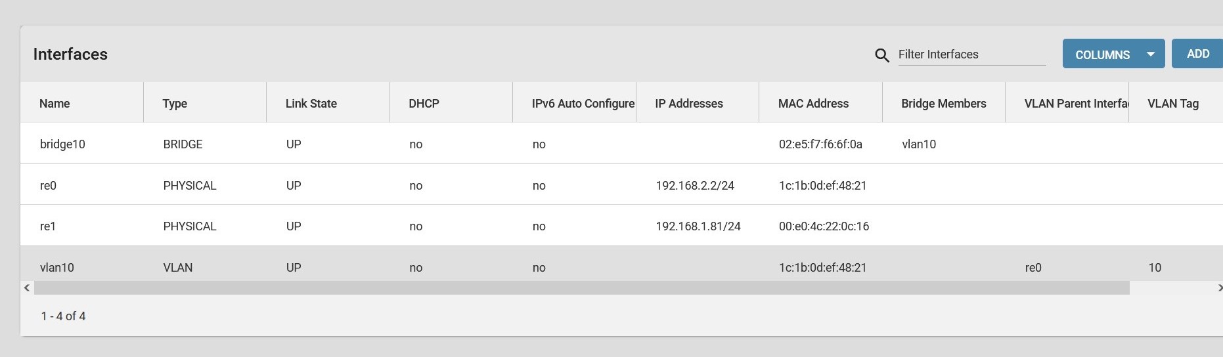Click the search magnifier icon

[882, 55]
